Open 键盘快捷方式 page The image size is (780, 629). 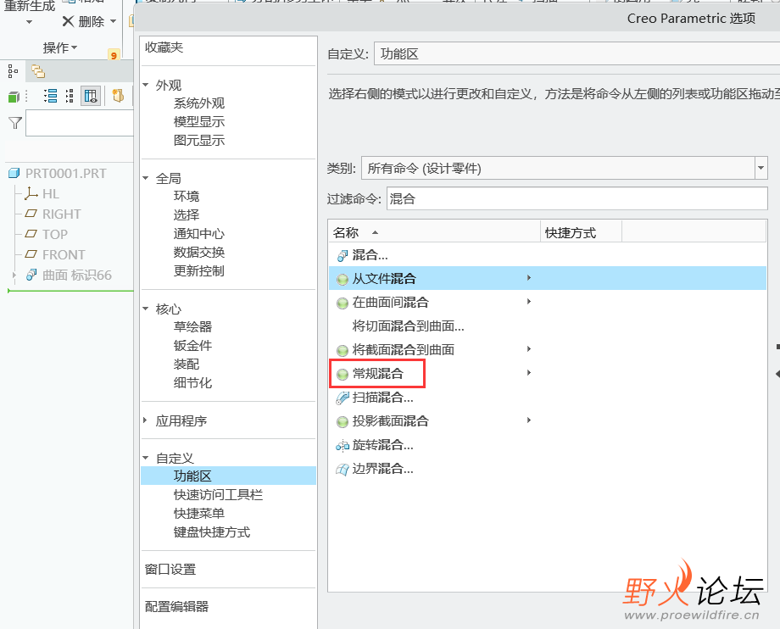point(212,532)
